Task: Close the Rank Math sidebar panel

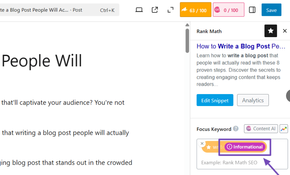Action: [285, 31]
